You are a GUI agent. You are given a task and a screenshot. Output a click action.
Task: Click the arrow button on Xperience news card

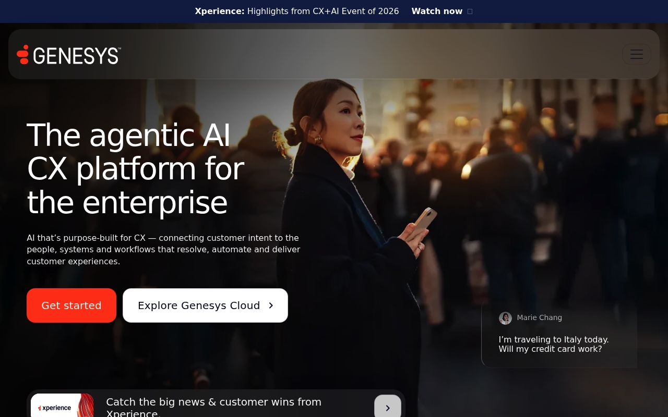[x=387, y=407]
